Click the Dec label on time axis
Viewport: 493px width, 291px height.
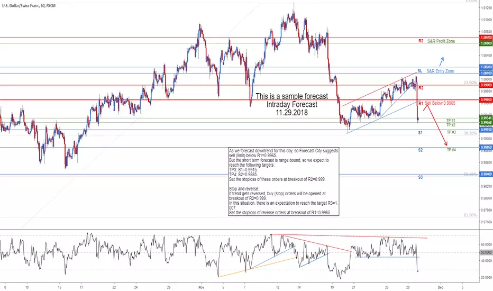(x=441, y=287)
